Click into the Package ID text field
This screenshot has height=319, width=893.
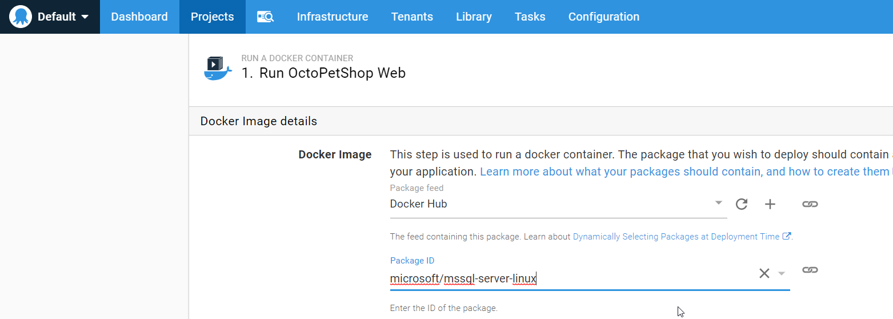tap(571, 279)
